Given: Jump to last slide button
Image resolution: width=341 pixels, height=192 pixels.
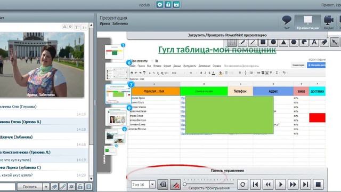Looking at the screenshot, I should [x=305, y=185].
